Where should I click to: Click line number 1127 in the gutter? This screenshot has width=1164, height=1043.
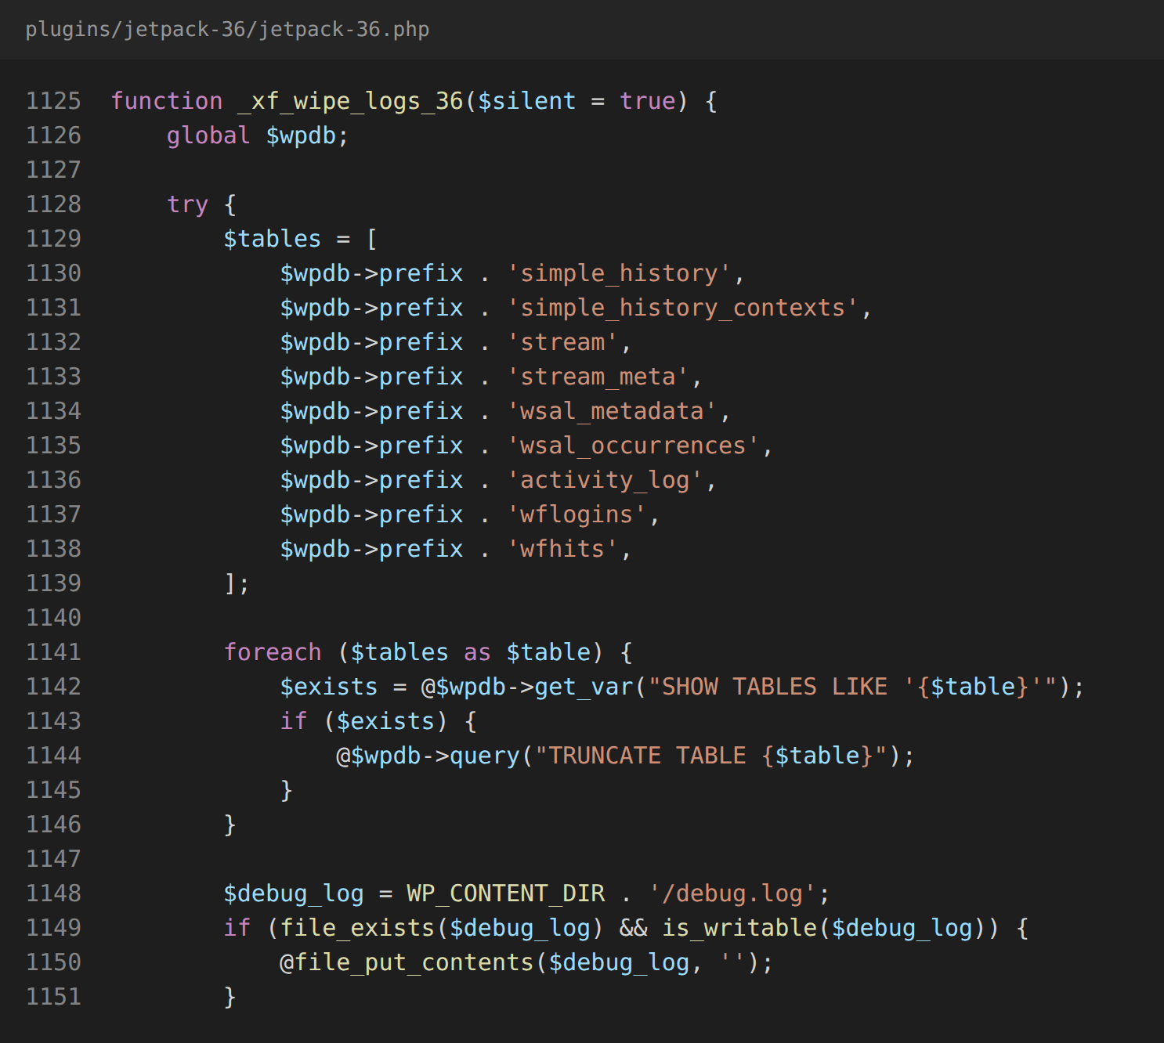point(53,170)
